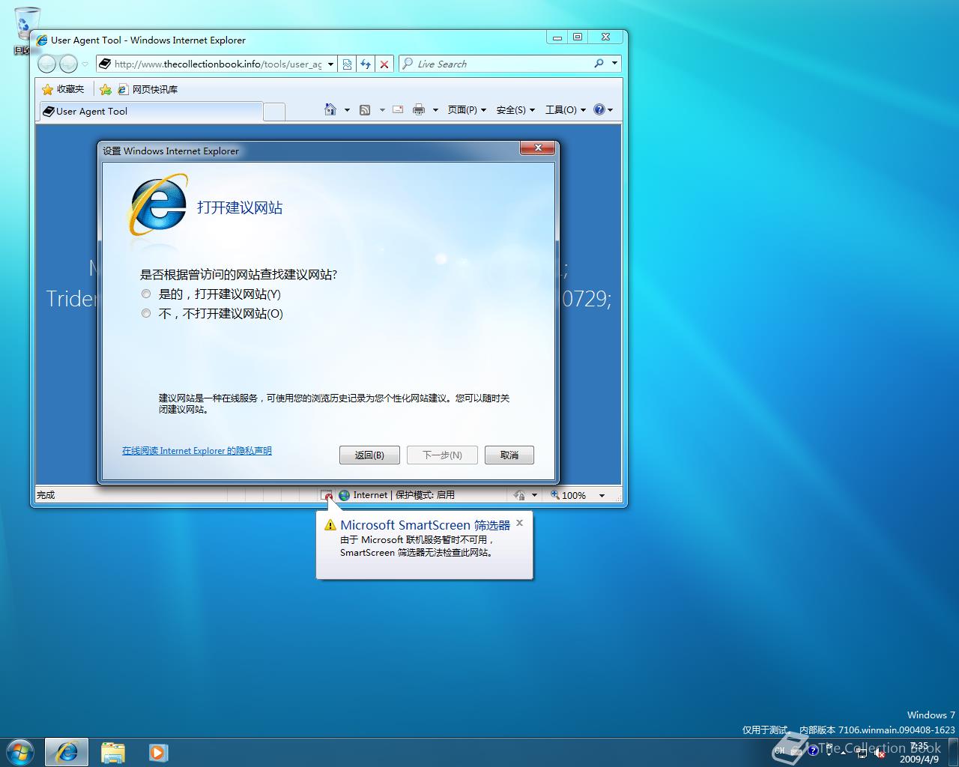Click the 完成 status text
This screenshot has width=959, height=767.
46,495
